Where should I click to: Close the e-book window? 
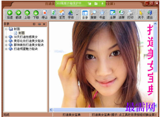157,3
